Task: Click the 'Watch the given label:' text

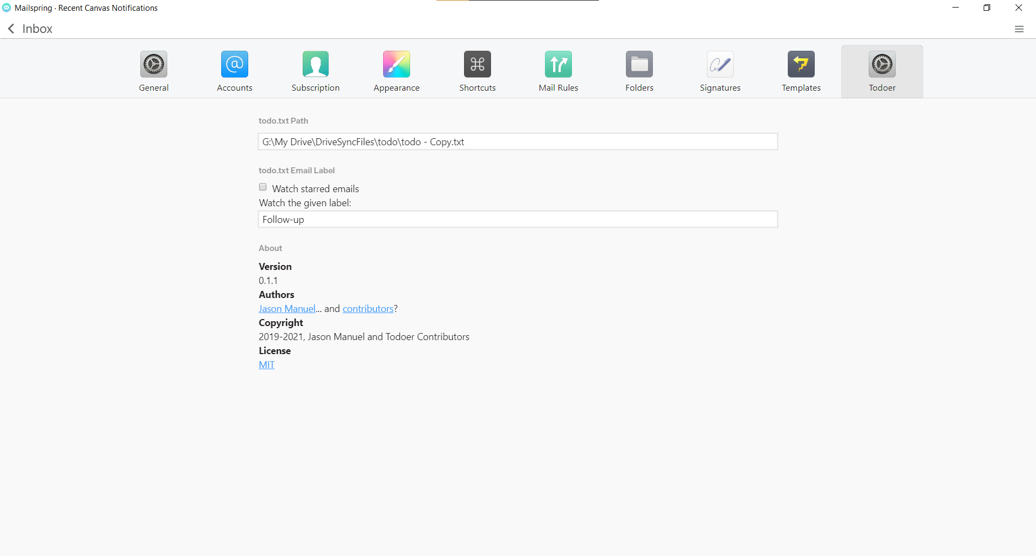Action: tap(305, 203)
